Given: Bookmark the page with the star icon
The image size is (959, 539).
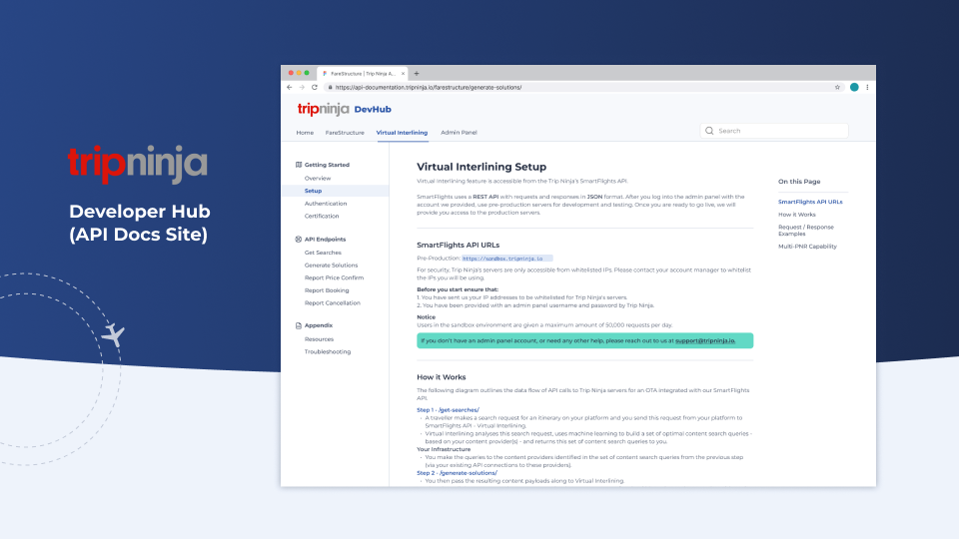Looking at the screenshot, I should pos(837,88).
